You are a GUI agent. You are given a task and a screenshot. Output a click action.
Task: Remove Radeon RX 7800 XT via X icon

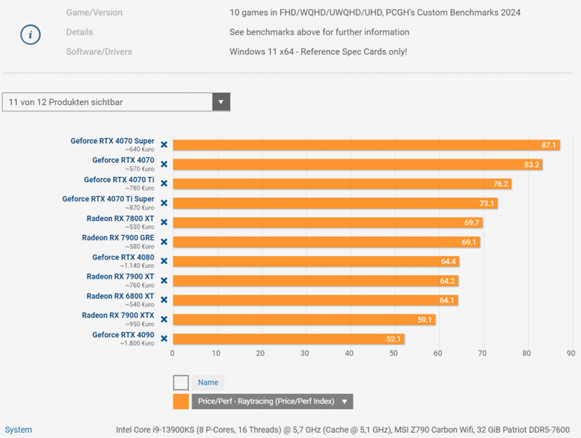(x=164, y=222)
